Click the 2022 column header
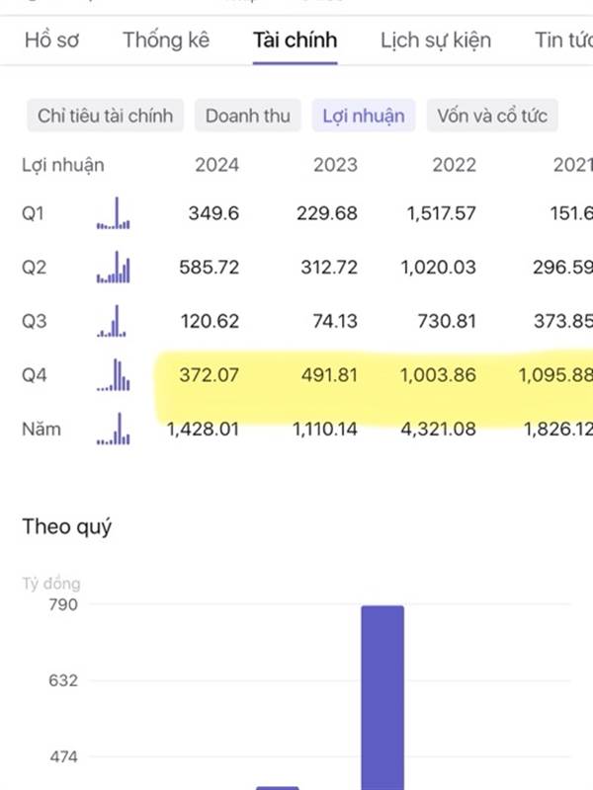Viewport: 593px width, 790px height. click(x=454, y=165)
